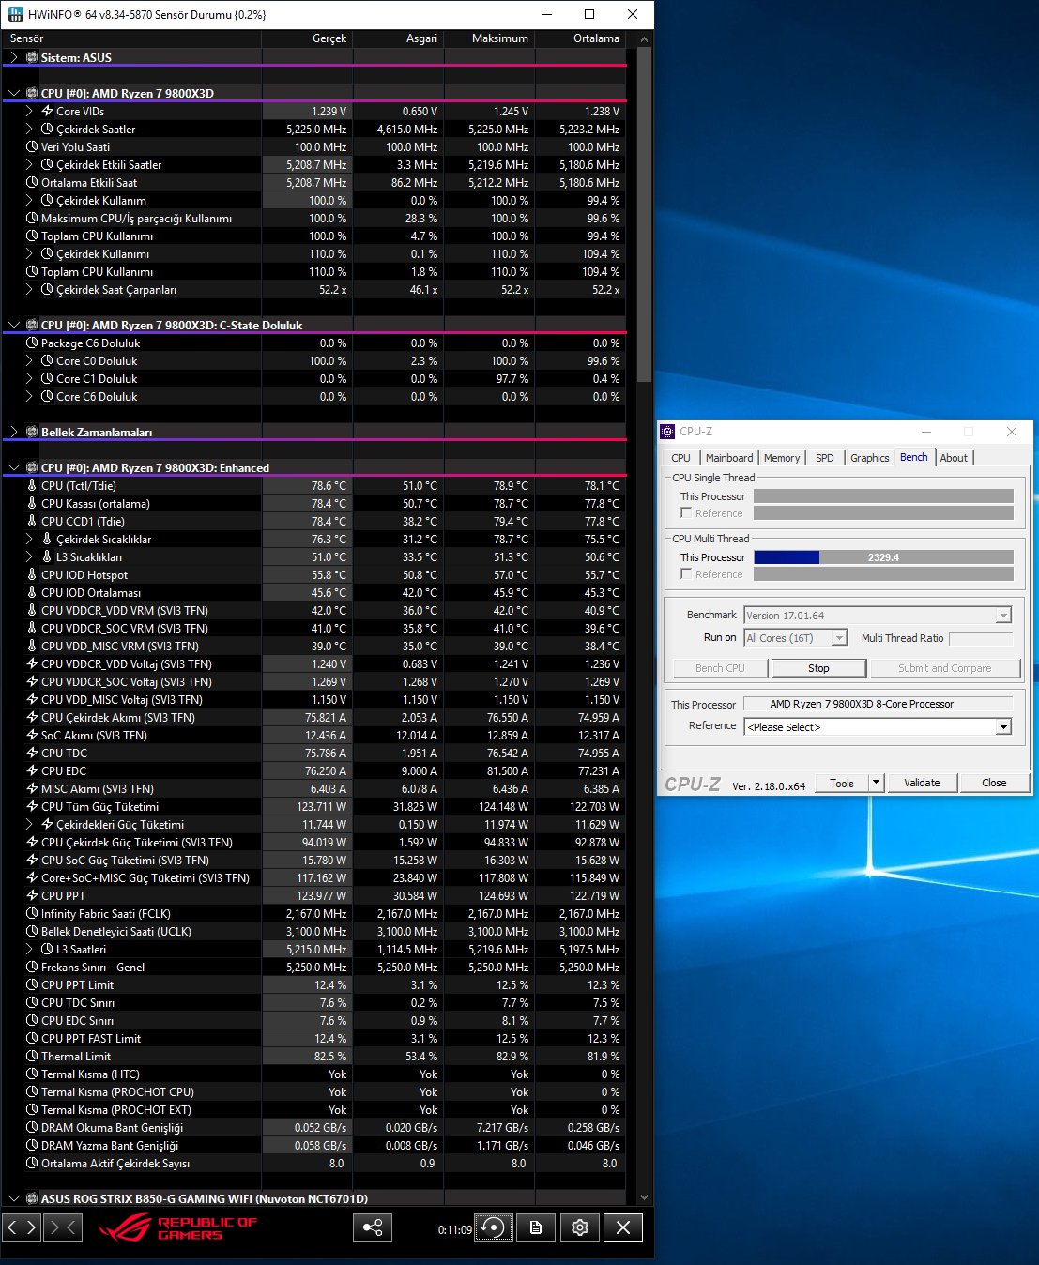This screenshot has height=1265, width=1039.
Task: Collapse the ASUS ROG STRIX B850-G GAMING WIFI group
Action: tap(13, 1198)
